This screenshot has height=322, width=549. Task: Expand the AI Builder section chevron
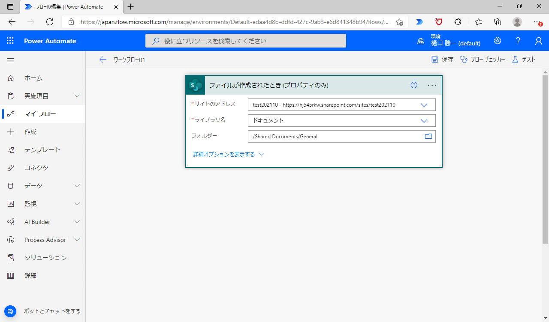click(x=77, y=222)
